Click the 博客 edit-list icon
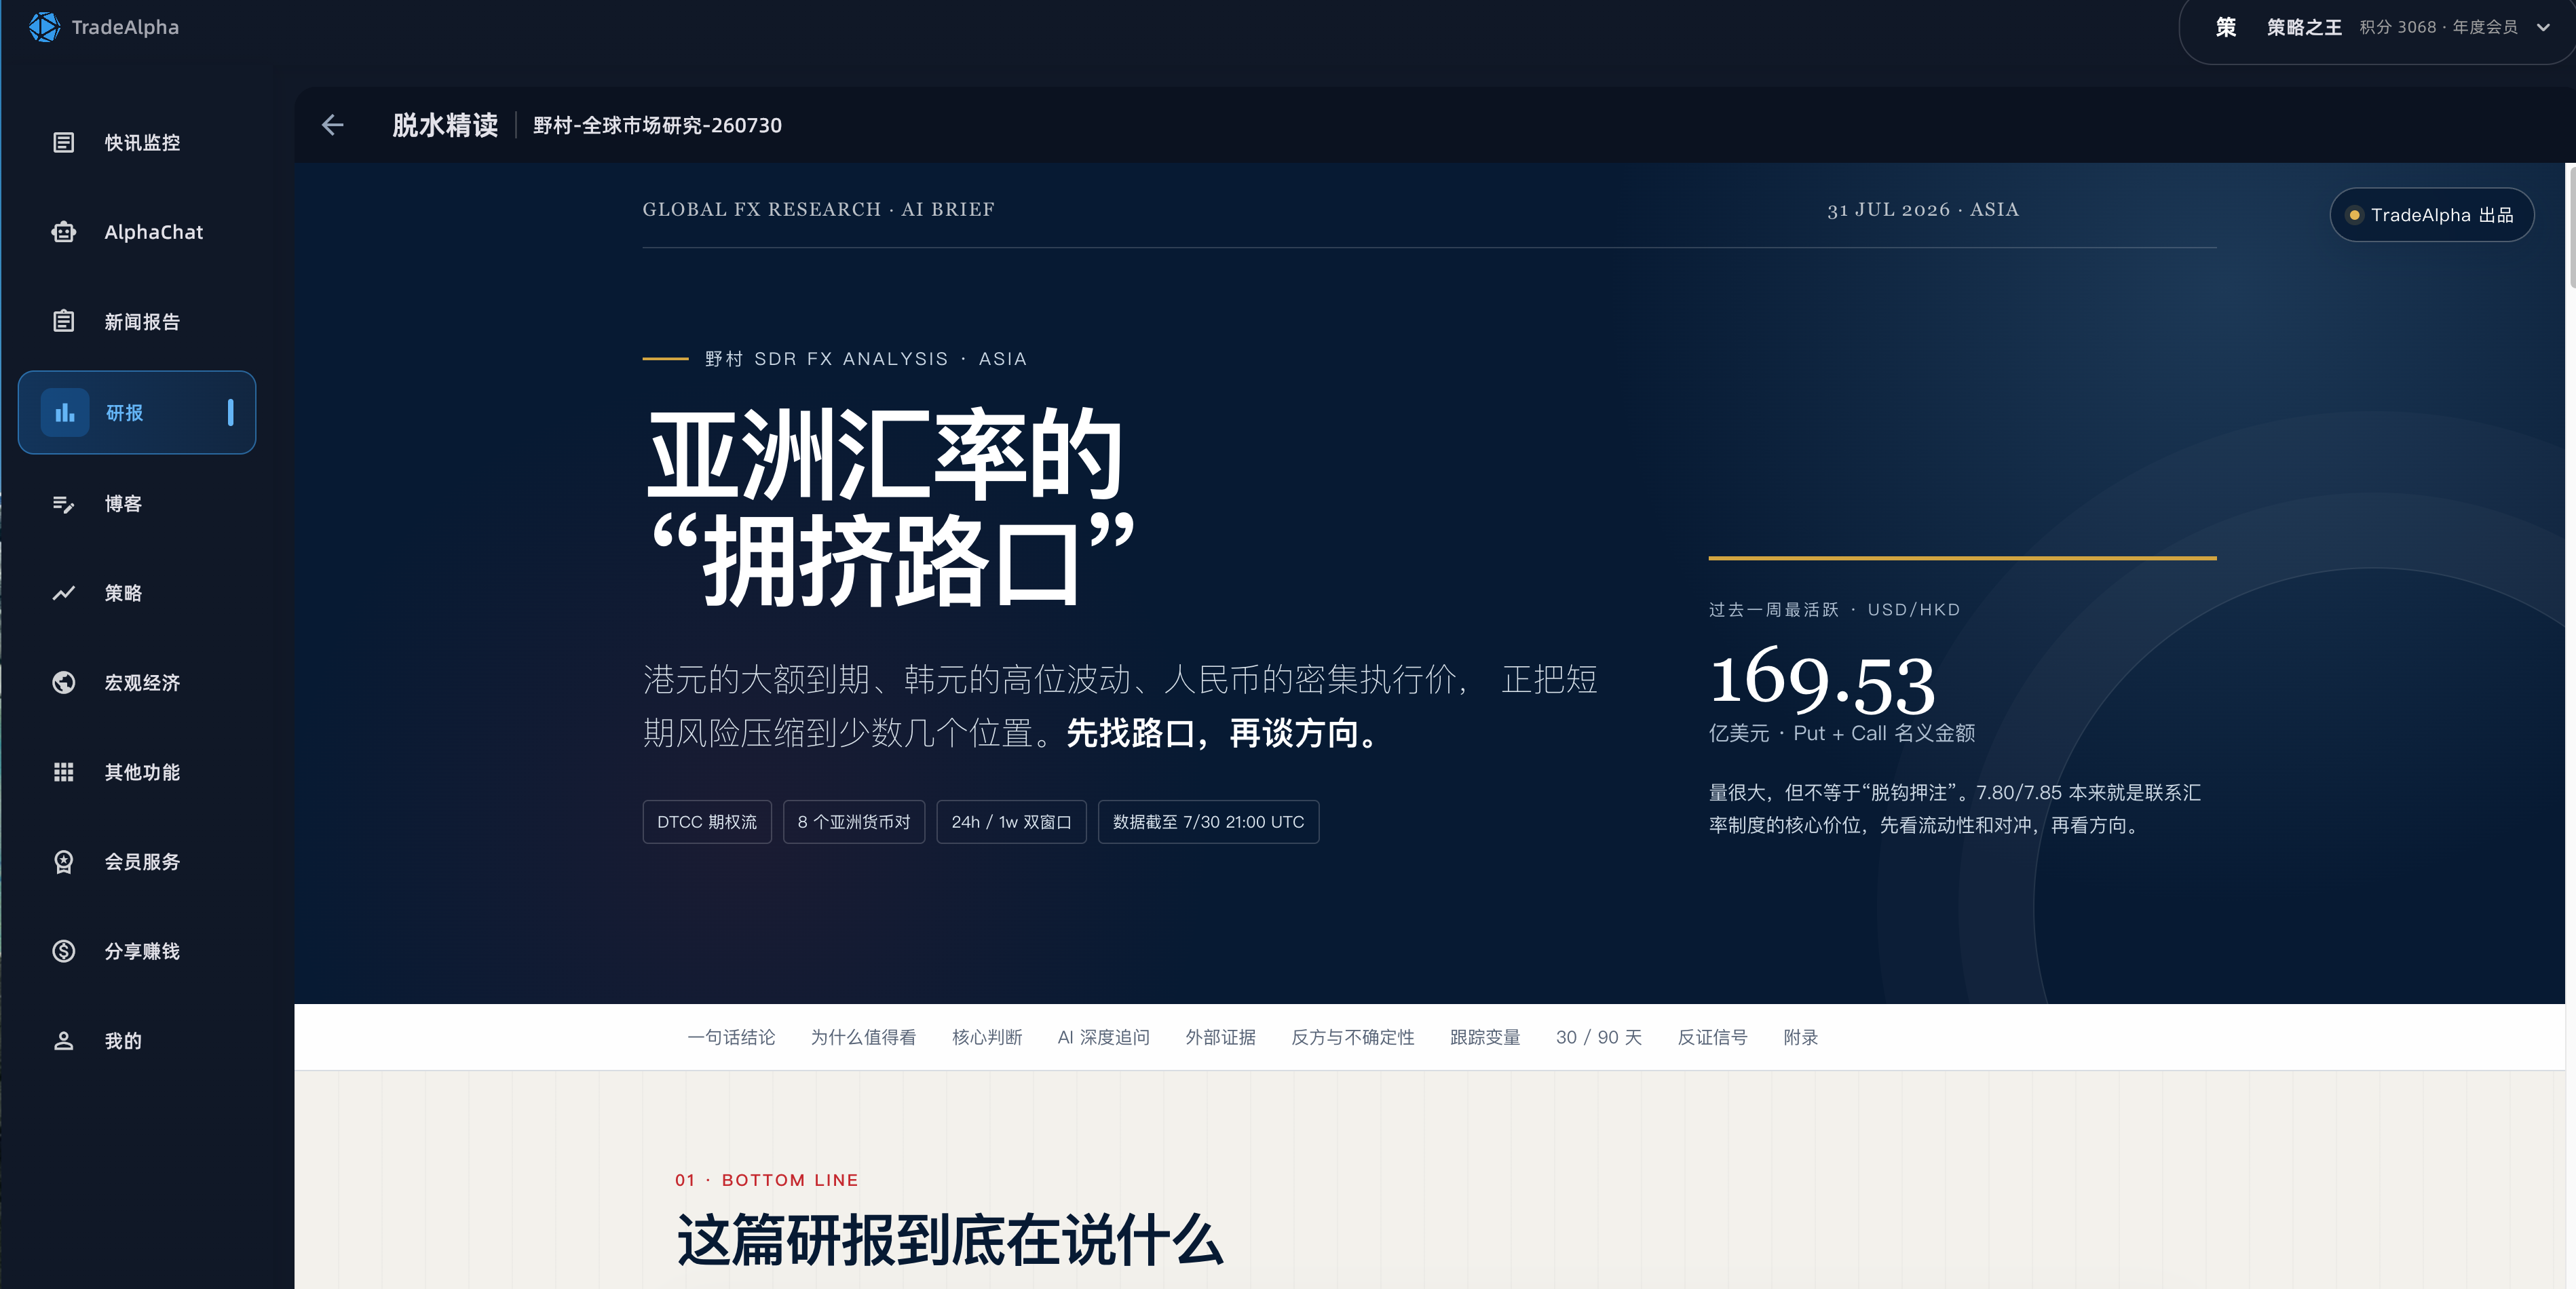2576x1289 pixels. [x=63, y=504]
